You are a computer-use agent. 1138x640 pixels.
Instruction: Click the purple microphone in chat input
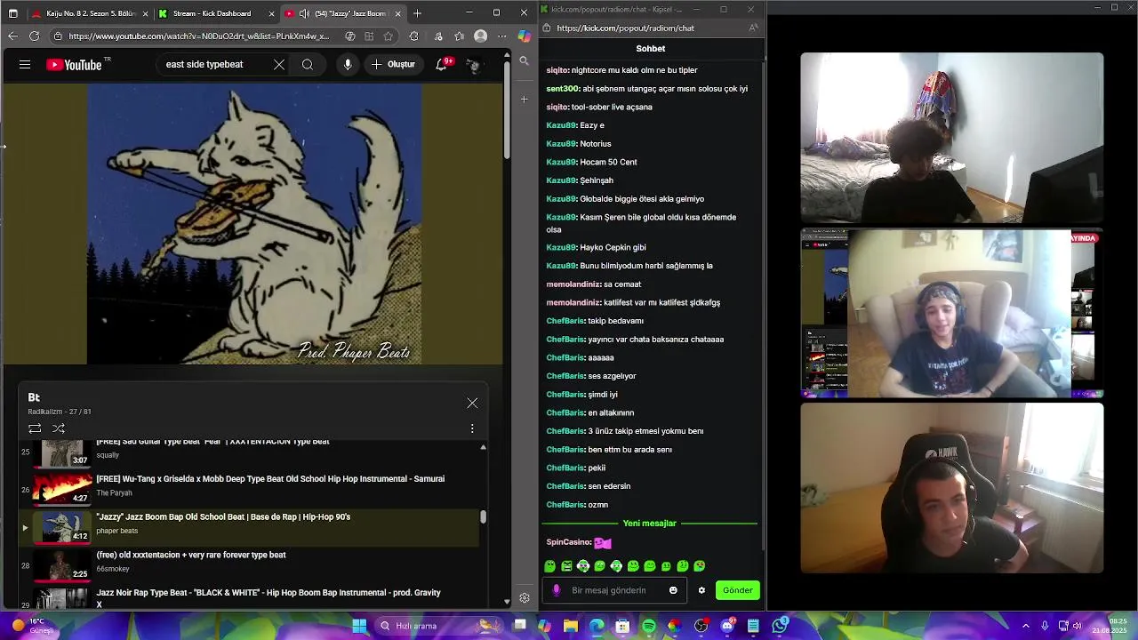click(x=557, y=590)
